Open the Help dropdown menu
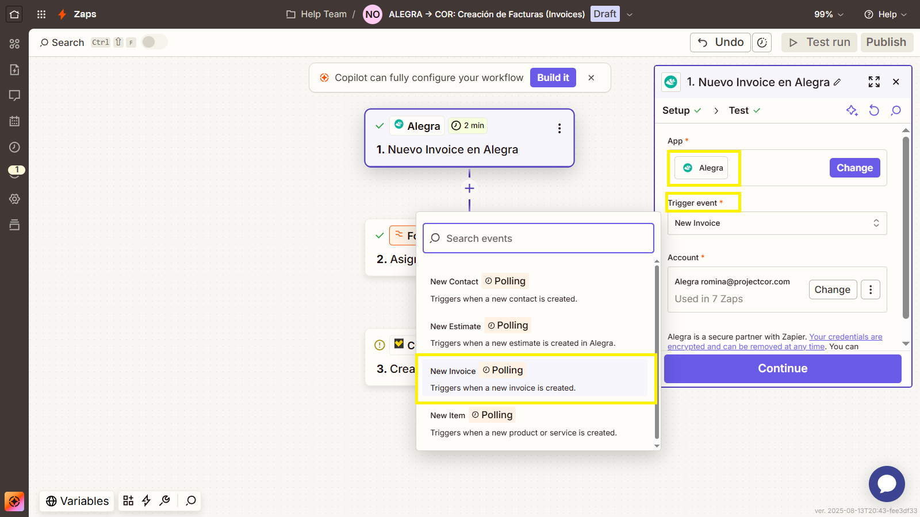Image resolution: width=920 pixels, height=517 pixels. point(886,14)
